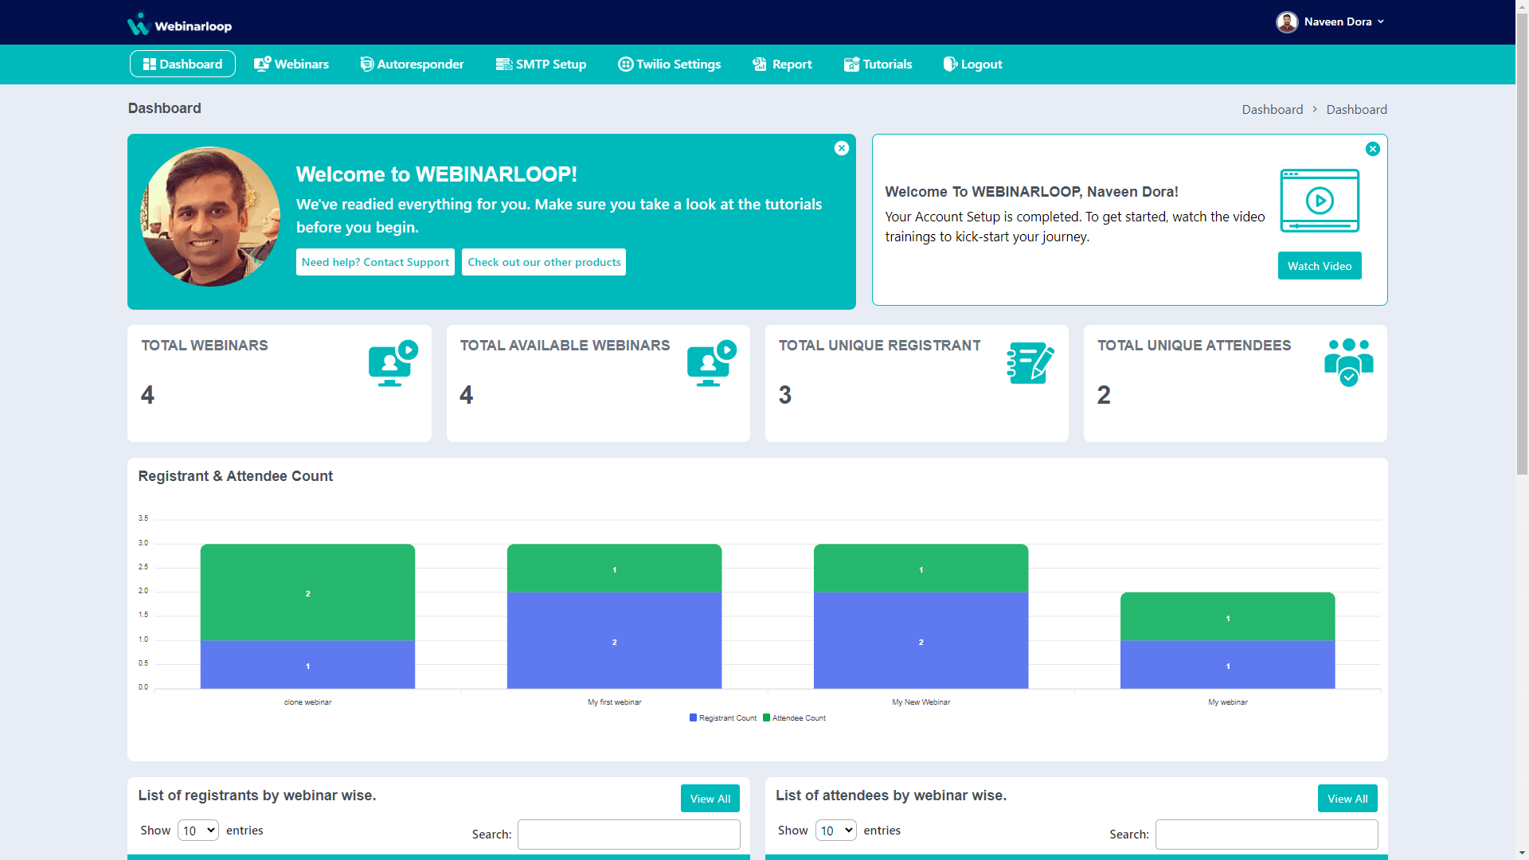Open attendees Show entries dropdown
The image size is (1529, 860).
point(835,831)
